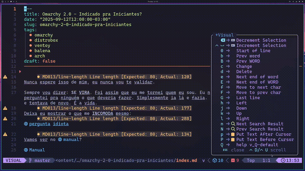
Task: Click the git branch icon in the statusline
Action: point(30,160)
